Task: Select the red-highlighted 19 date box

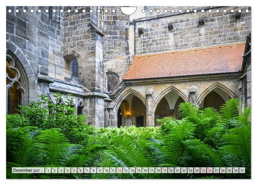Action: pos(164,170)
